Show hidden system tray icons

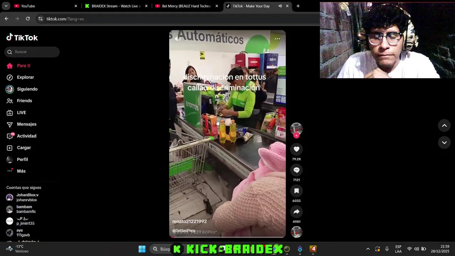[x=368, y=249]
